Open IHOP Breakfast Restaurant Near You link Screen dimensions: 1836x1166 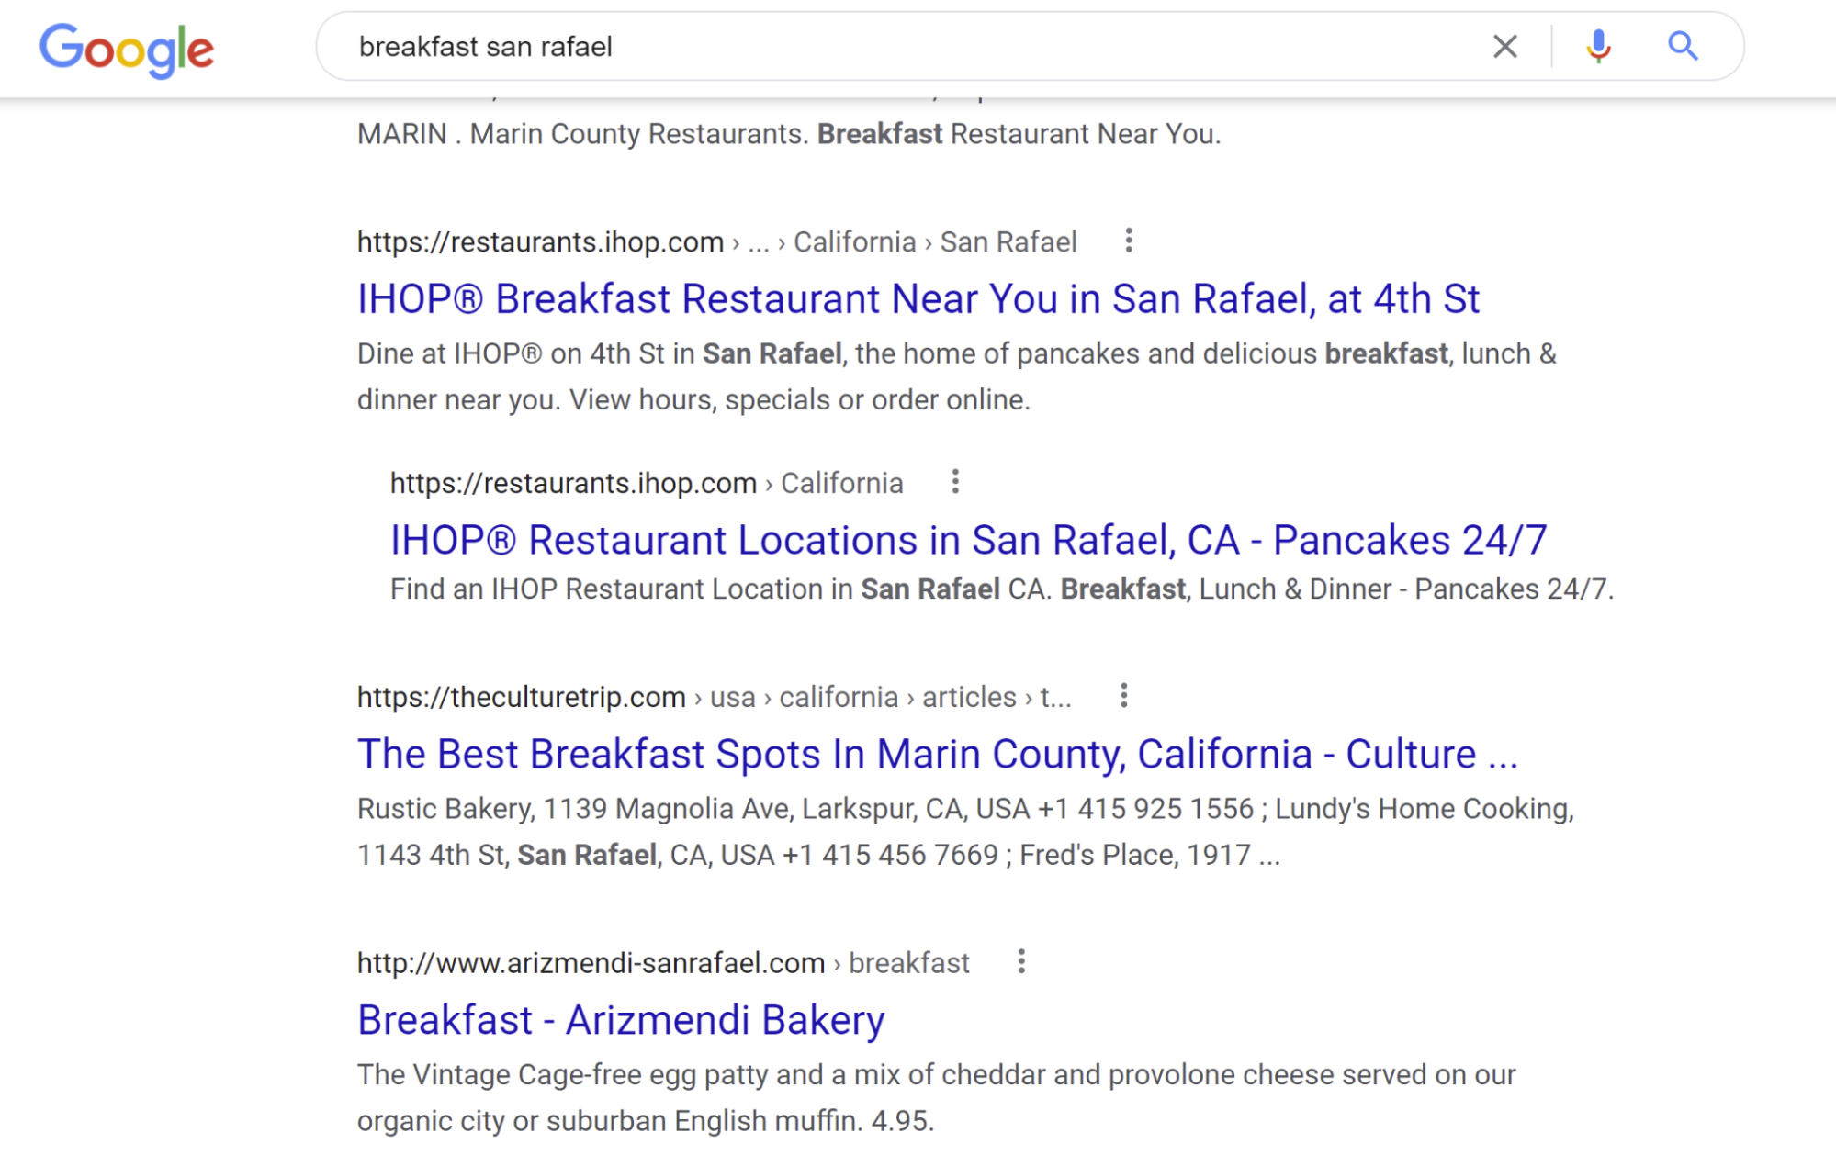tap(918, 299)
